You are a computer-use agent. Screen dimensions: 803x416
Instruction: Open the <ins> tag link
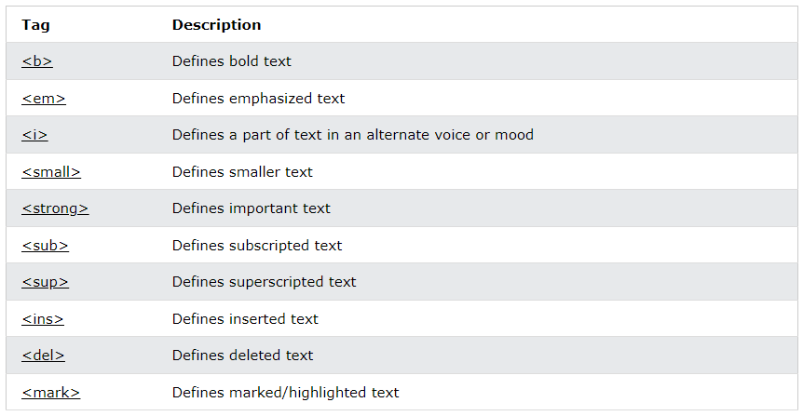(x=43, y=319)
